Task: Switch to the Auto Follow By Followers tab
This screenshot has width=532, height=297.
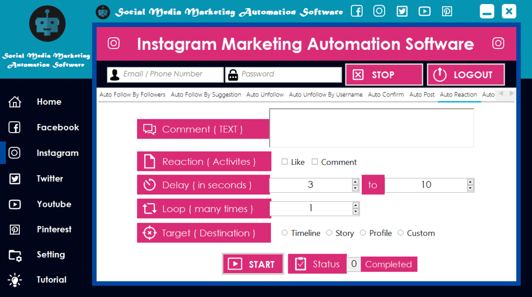Action: tap(132, 95)
